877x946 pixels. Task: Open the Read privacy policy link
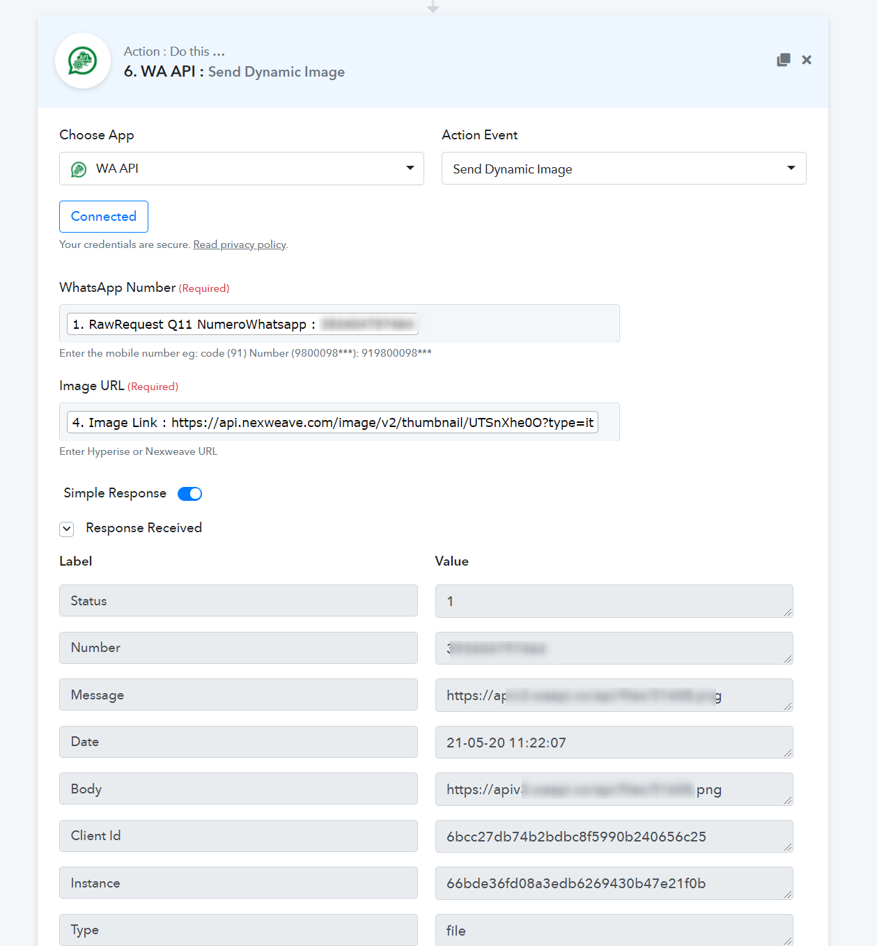(x=240, y=245)
